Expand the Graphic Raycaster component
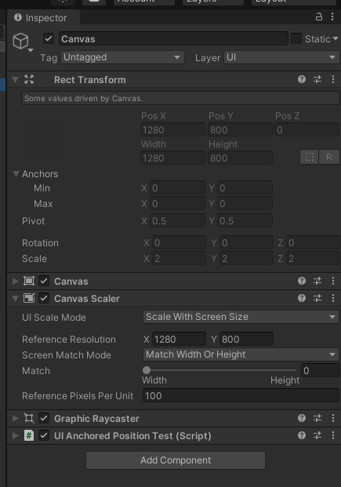341x487 pixels. tap(15, 418)
